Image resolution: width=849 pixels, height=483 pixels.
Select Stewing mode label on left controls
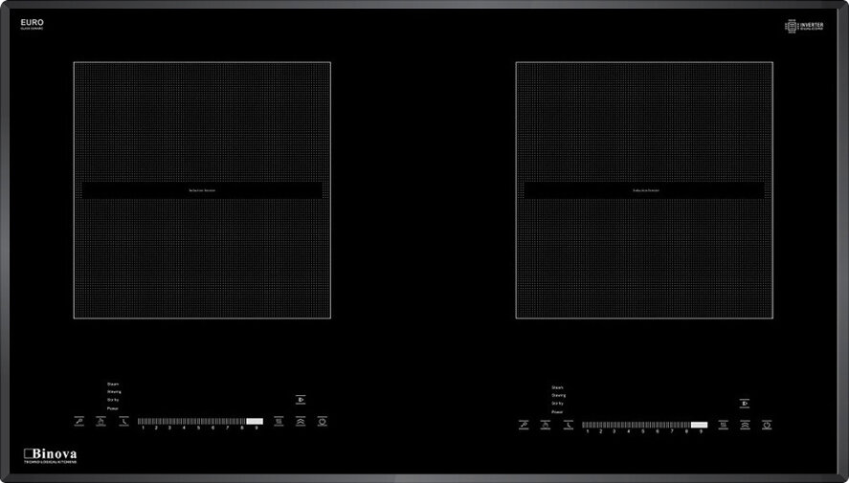[x=114, y=391]
